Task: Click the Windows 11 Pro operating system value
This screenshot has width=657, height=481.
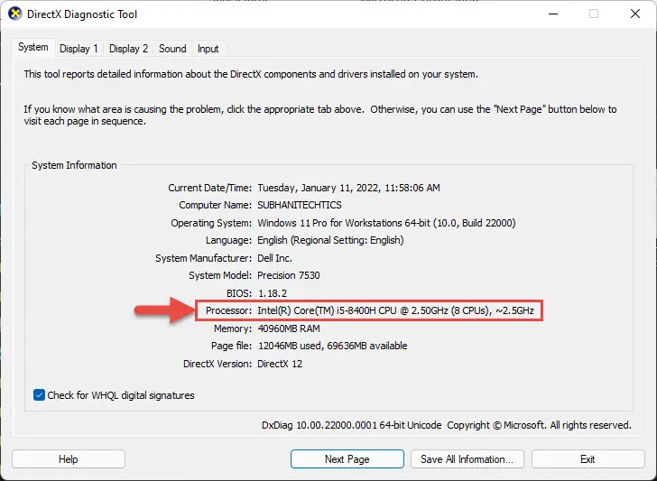Action: click(386, 223)
